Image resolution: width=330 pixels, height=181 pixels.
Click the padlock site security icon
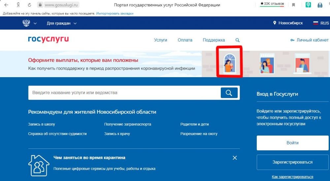point(40,5)
